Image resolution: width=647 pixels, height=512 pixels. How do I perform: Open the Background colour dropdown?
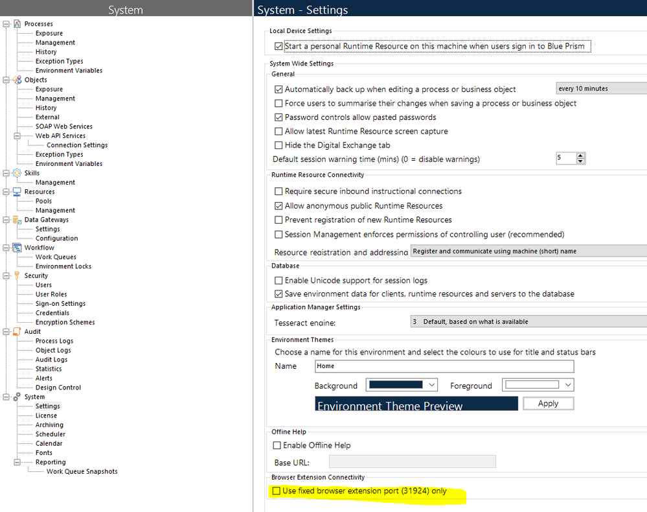(431, 385)
